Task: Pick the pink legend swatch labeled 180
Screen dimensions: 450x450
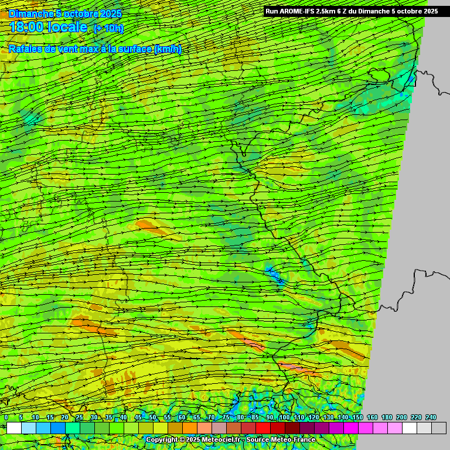Action: (394, 428)
